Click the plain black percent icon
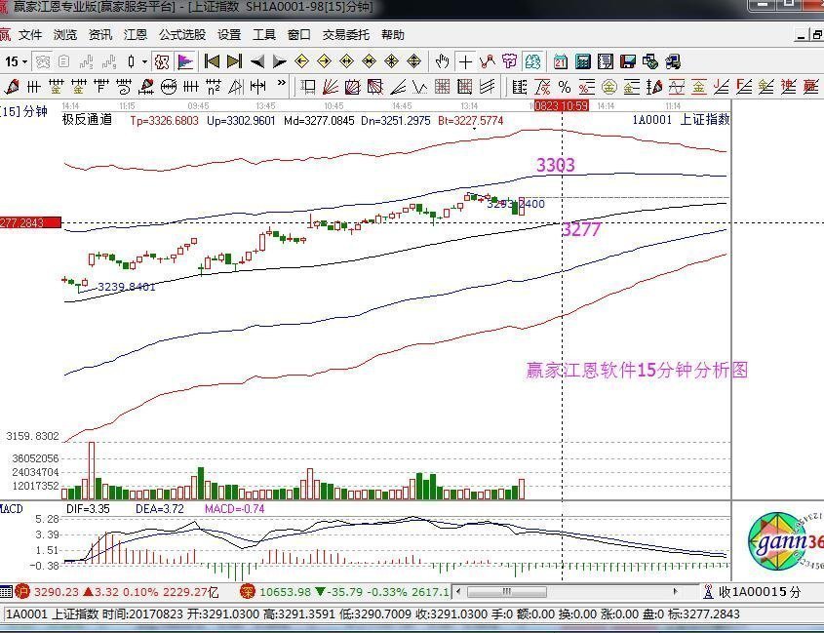 tap(565, 87)
